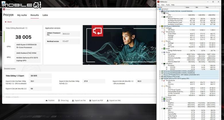Open the File menu in HWMonitor

click(159, 5)
